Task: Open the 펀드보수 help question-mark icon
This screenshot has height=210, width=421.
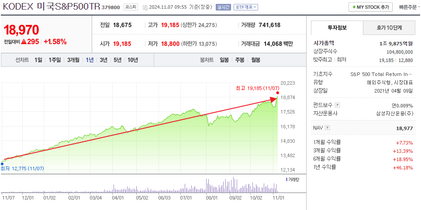Action: click(338, 105)
